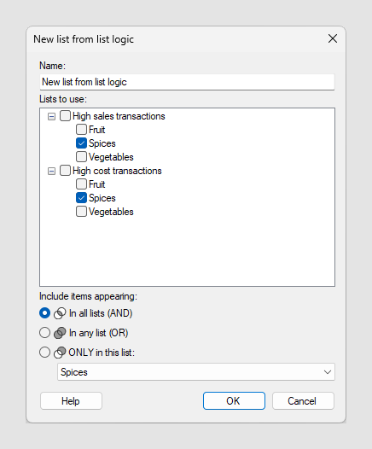The image size is (372, 449).
Task: Uncheck Spices under High sales transactions
Action: [x=81, y=143]
